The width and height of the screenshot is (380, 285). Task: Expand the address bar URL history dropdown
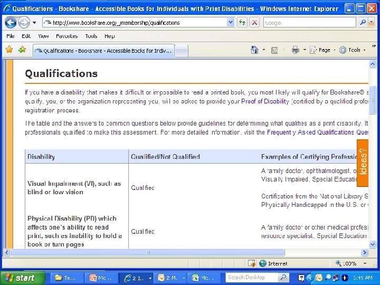pos(231,23)
